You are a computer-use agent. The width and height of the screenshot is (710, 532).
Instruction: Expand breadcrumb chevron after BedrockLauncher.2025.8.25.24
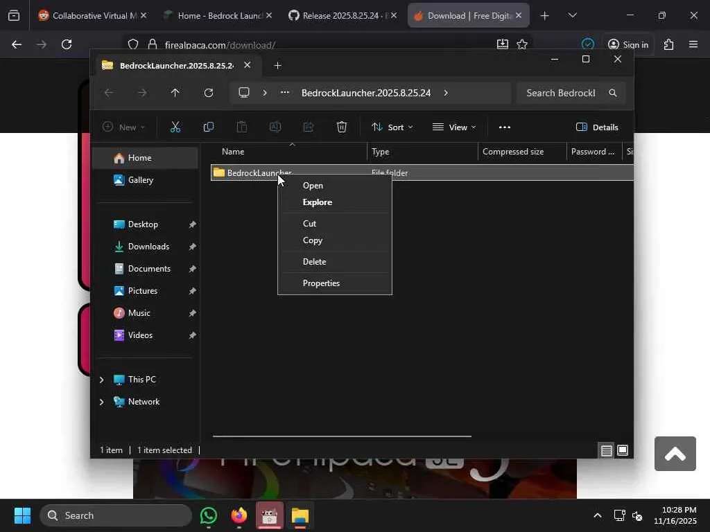coord(446,93)
